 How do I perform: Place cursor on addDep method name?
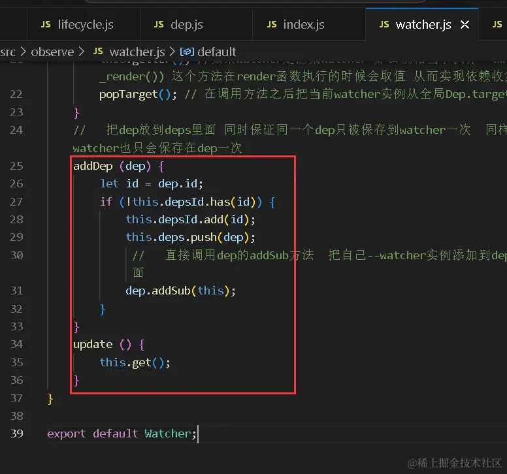[93, 166]
